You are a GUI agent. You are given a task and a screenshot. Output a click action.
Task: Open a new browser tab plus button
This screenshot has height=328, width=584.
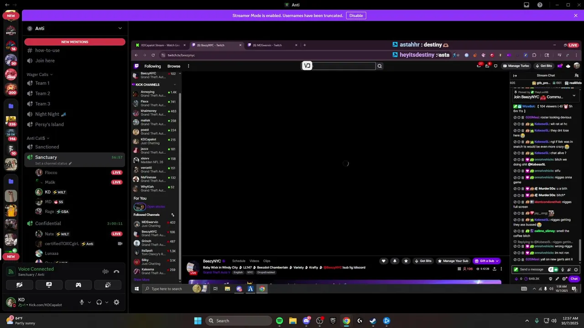305,45
